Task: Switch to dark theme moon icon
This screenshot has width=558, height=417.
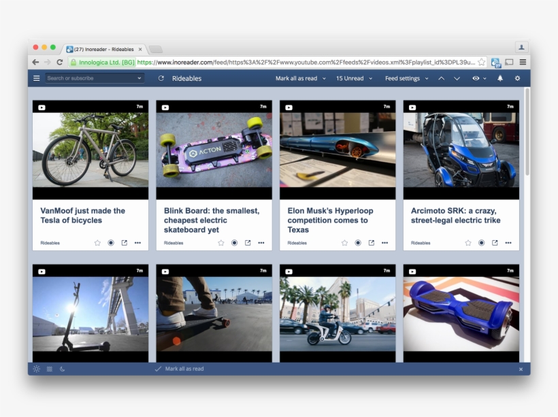Action: [x=63, y=369]
